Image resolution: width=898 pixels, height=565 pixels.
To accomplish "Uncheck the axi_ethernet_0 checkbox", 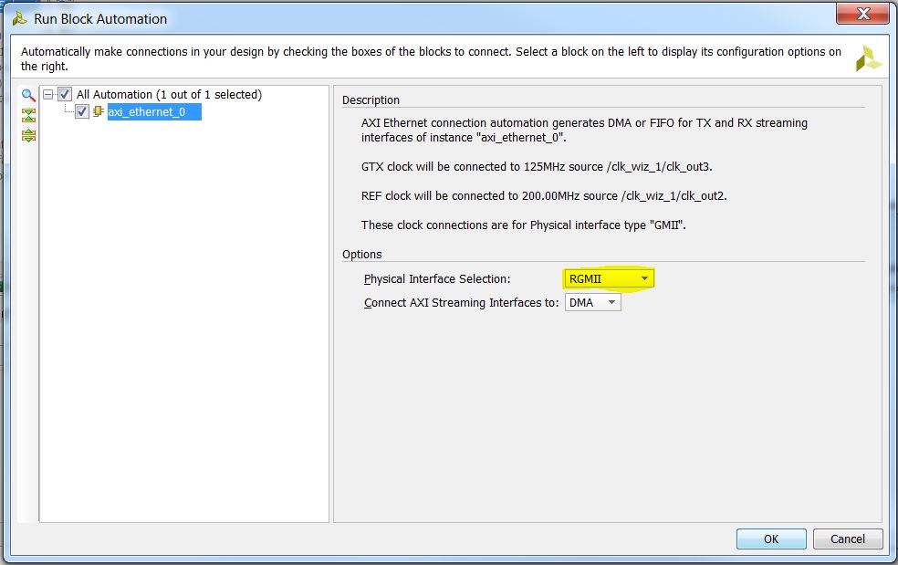I will click(82, 111).
